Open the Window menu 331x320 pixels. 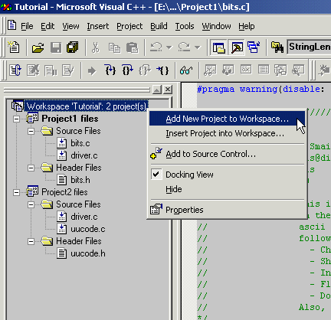point(216,26)
